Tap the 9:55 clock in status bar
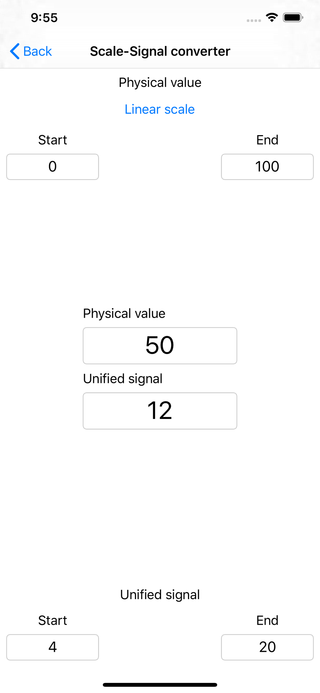Image resolution: width=320 pixels, height=693 pixels. point(44,18)
